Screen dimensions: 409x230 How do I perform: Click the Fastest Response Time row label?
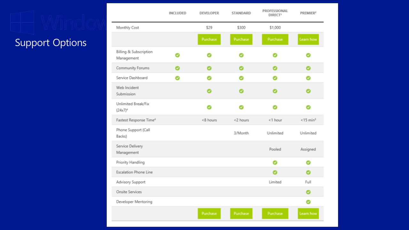[136, 120]
